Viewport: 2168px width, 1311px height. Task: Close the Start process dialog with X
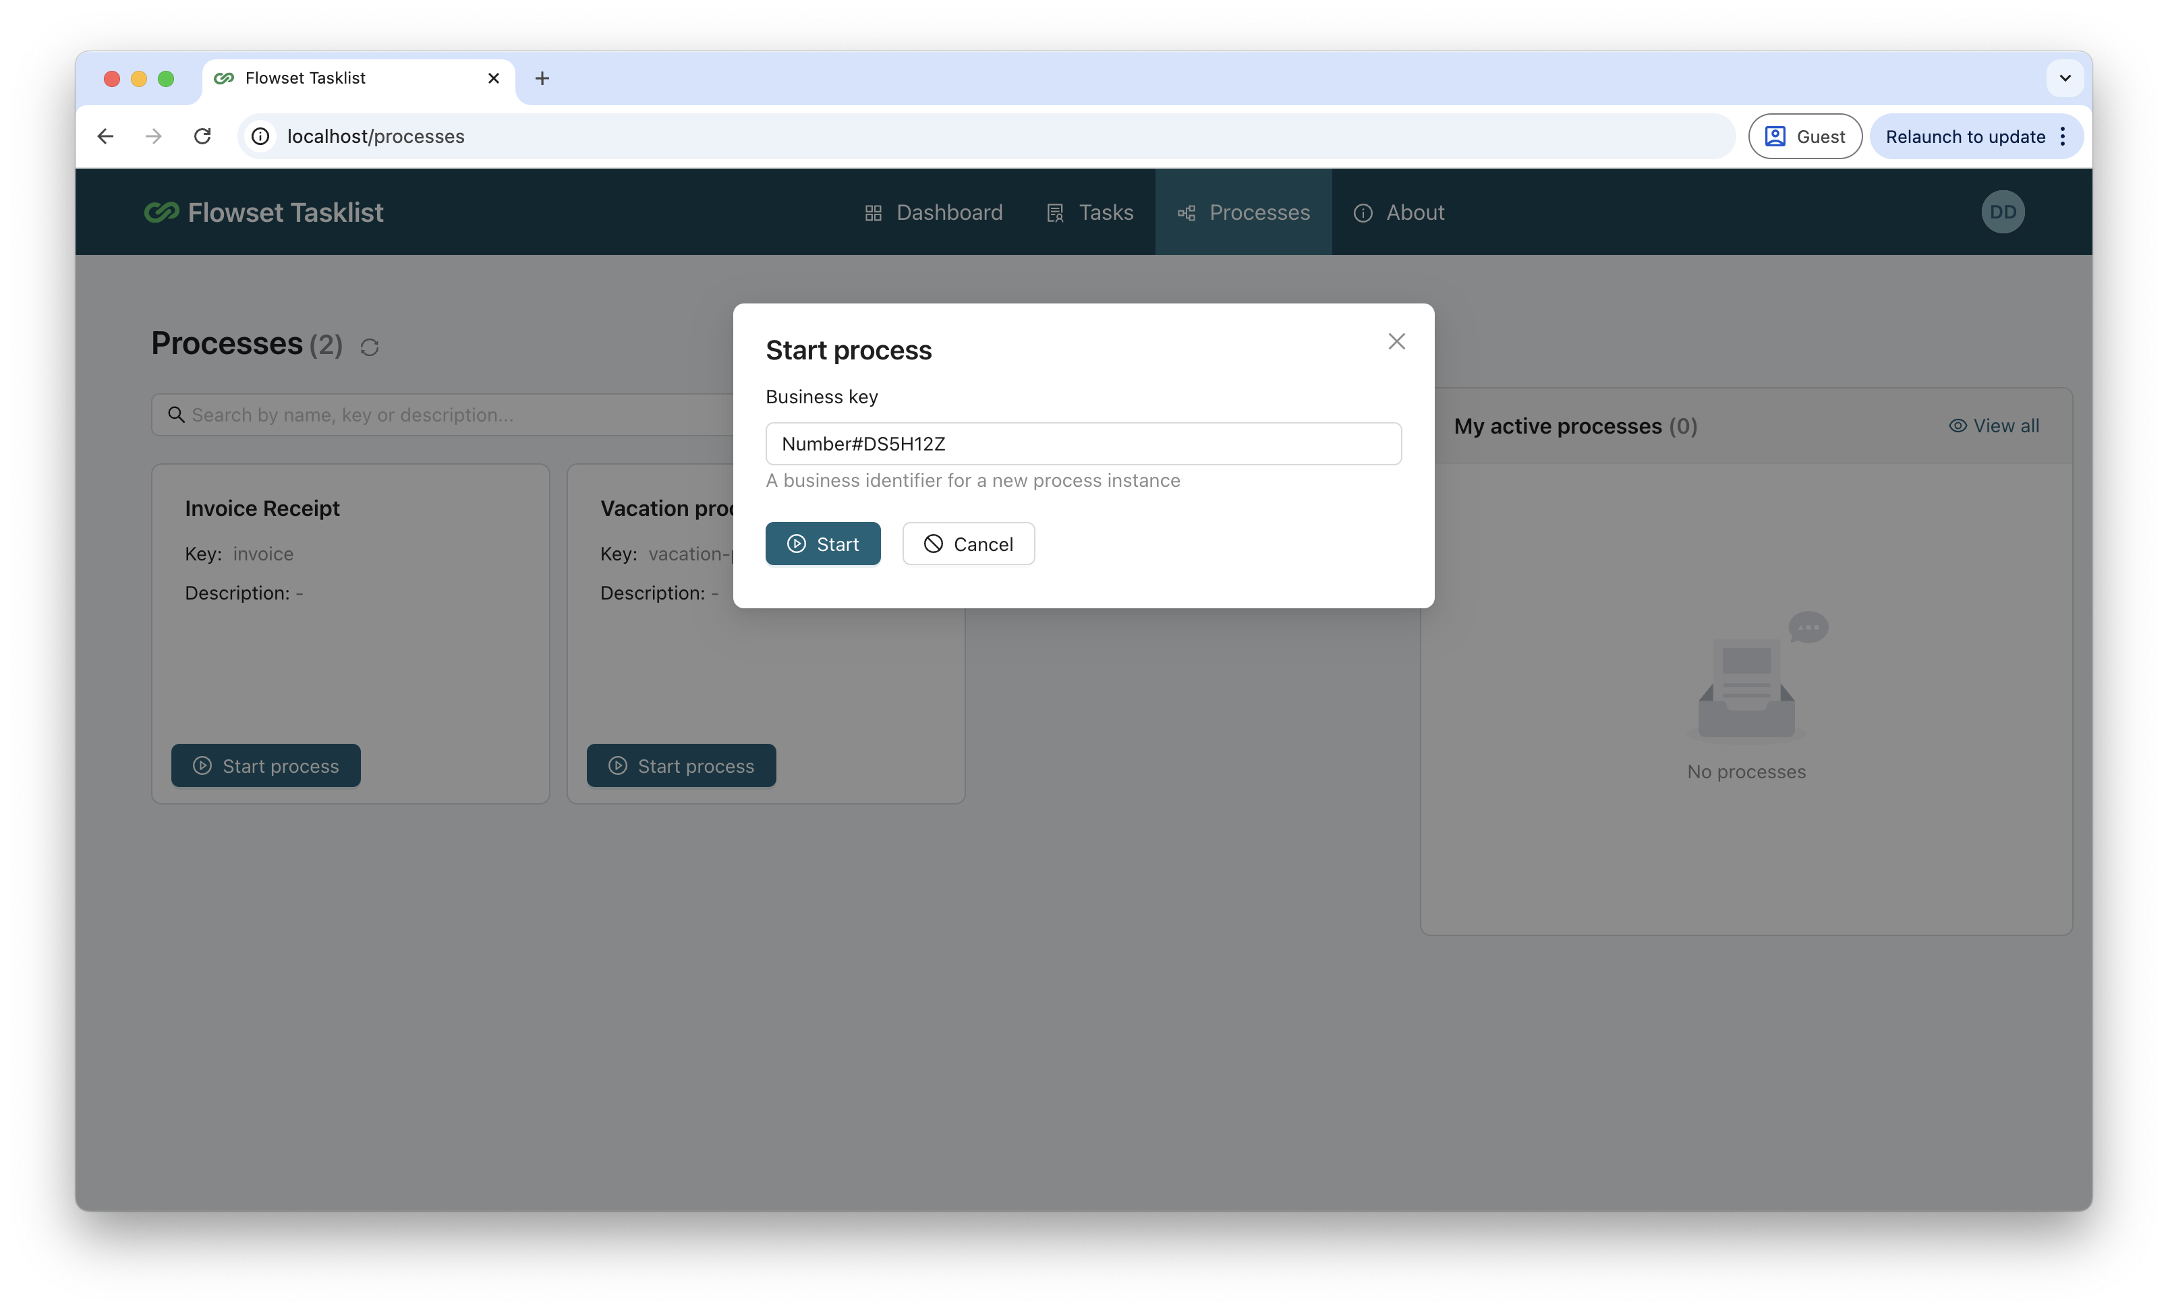(x=1396, y=341)
